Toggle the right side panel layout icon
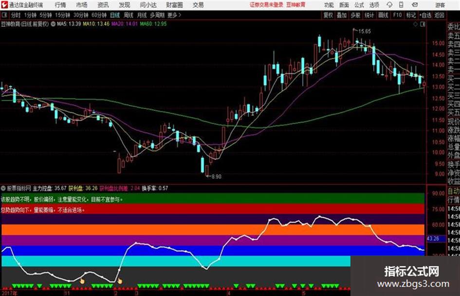 (x=423, y=24)
